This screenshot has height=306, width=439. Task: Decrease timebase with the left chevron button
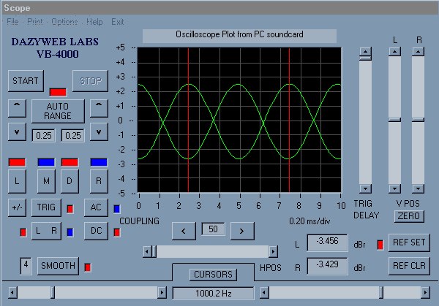pos(184,230)
